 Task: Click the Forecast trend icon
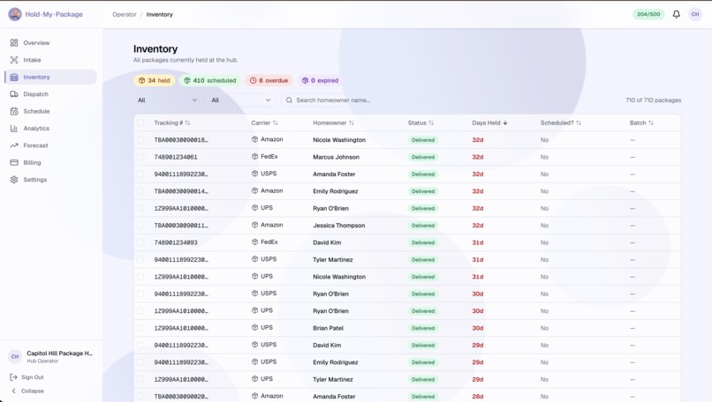[14, 145]
